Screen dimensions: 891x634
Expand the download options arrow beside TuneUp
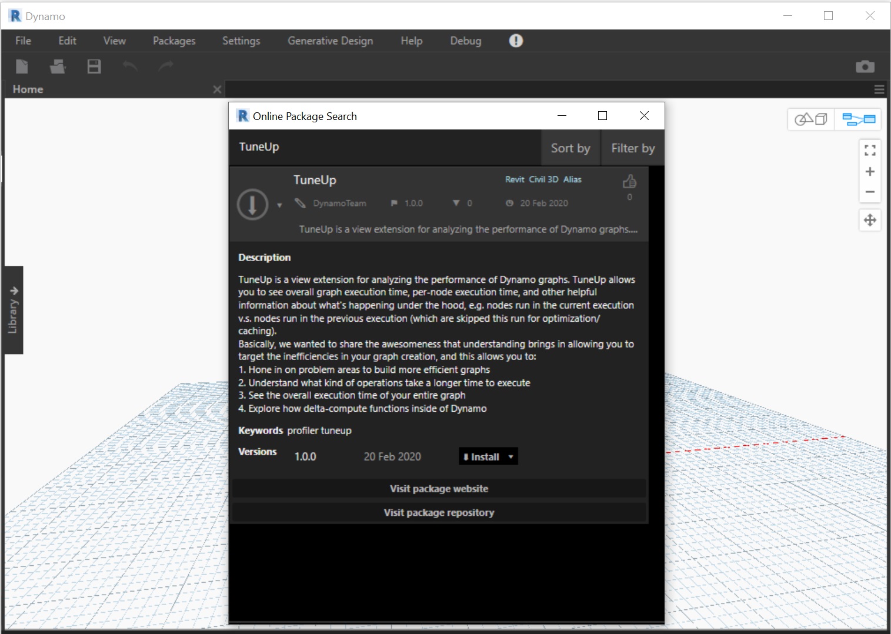coord(279,205)
